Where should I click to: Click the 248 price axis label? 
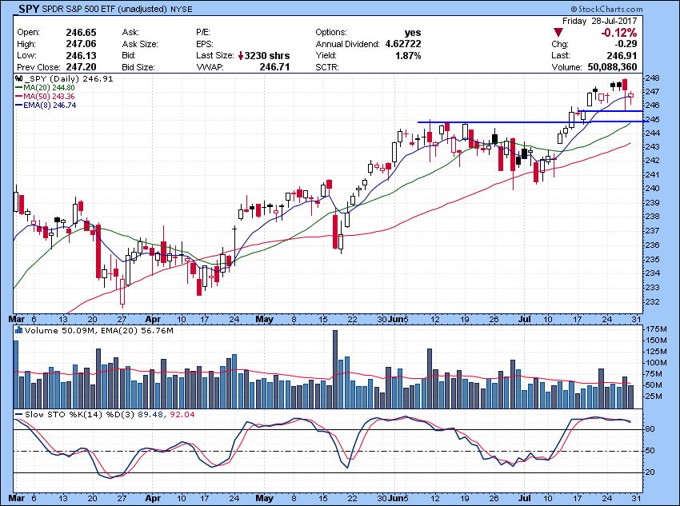[x=652, y=78]
